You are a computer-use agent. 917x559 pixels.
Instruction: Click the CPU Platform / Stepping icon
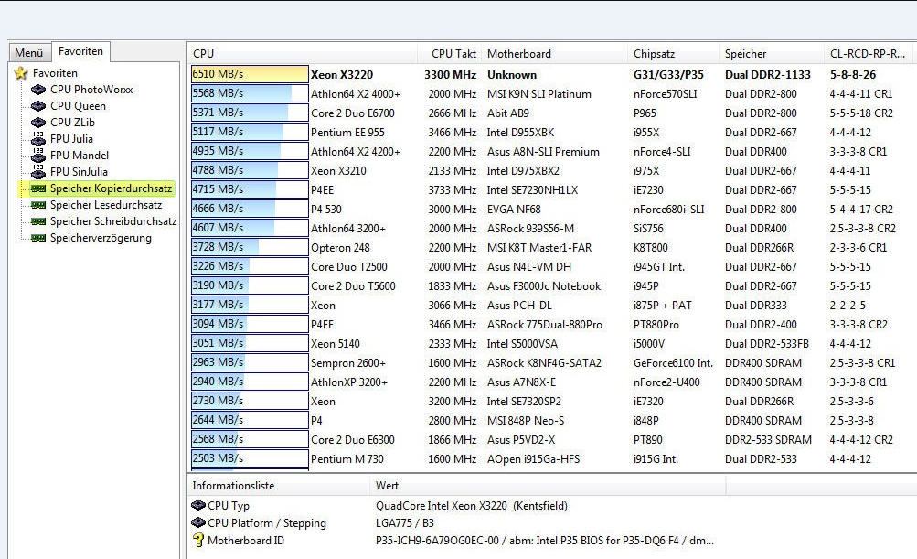(x=198, y=522)
